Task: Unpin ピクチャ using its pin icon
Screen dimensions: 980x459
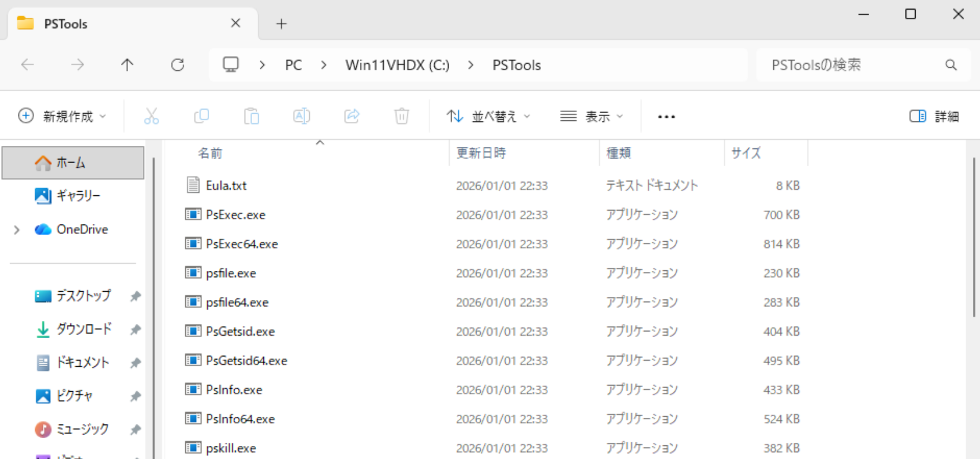Action: [136, 396]
